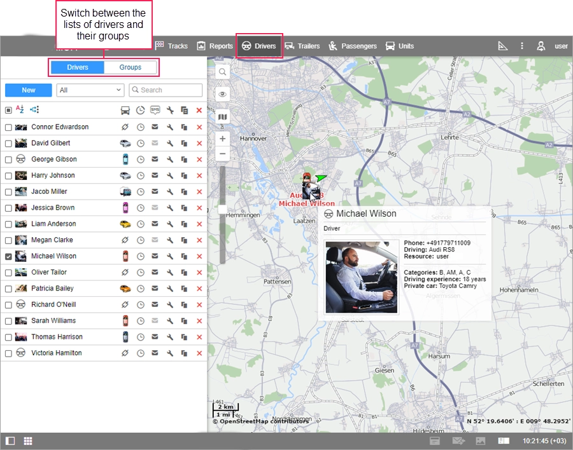This screenshot has height=450, width=573.
Task: Check the George Gibson checkbox
Action: 8,160
